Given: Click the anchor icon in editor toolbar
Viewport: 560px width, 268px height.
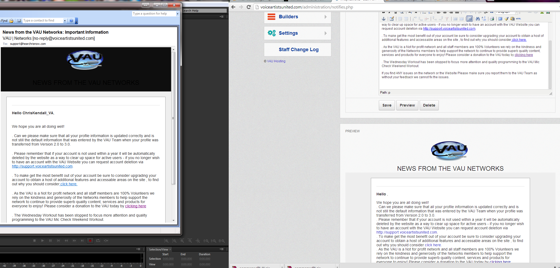Looking at the screenshot, I should coord(383,19).
